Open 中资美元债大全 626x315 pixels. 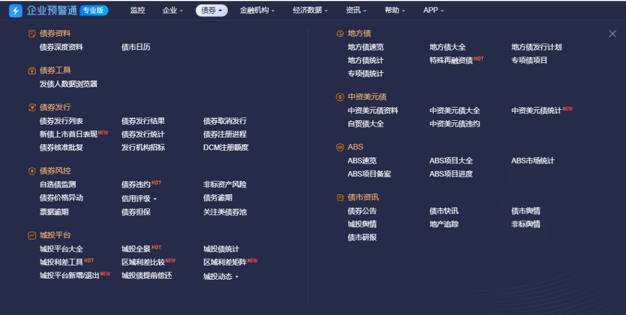pyautogui.click(x=455, y=111)
